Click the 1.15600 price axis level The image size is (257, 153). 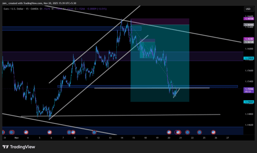(x=249, y=71)
